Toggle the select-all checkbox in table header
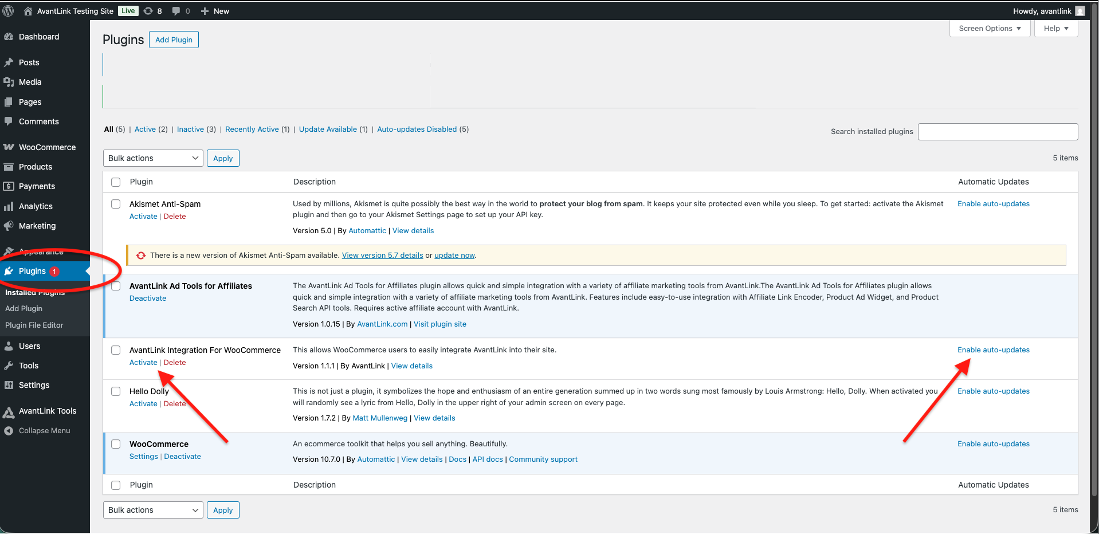The height and width of the screenshot is (534, 1099). (x=116, y=182)
